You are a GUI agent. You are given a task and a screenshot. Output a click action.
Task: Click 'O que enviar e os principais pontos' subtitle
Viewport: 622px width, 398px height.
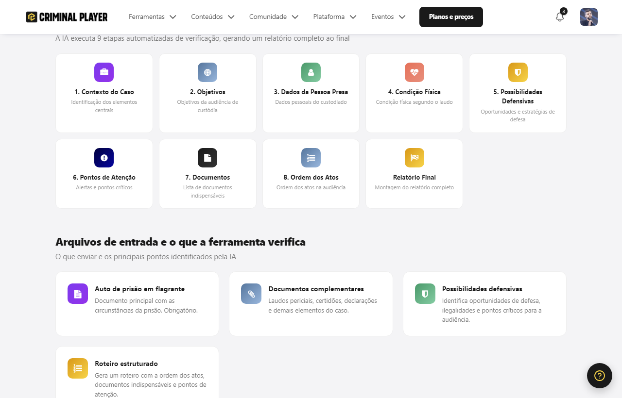pyautogui.click(x=146, y=257)
